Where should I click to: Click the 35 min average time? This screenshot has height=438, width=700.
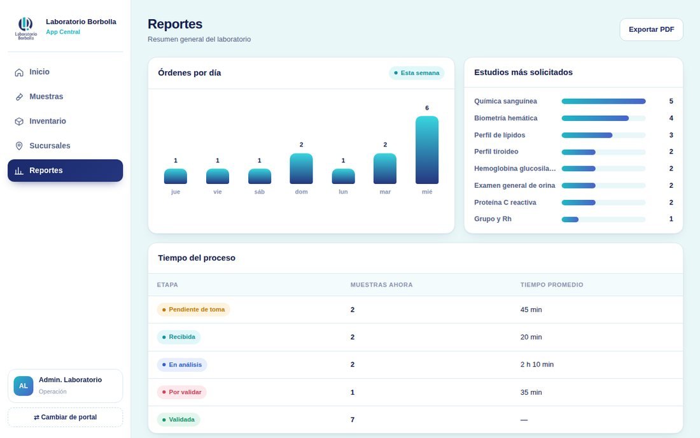[x=531, y=392]
